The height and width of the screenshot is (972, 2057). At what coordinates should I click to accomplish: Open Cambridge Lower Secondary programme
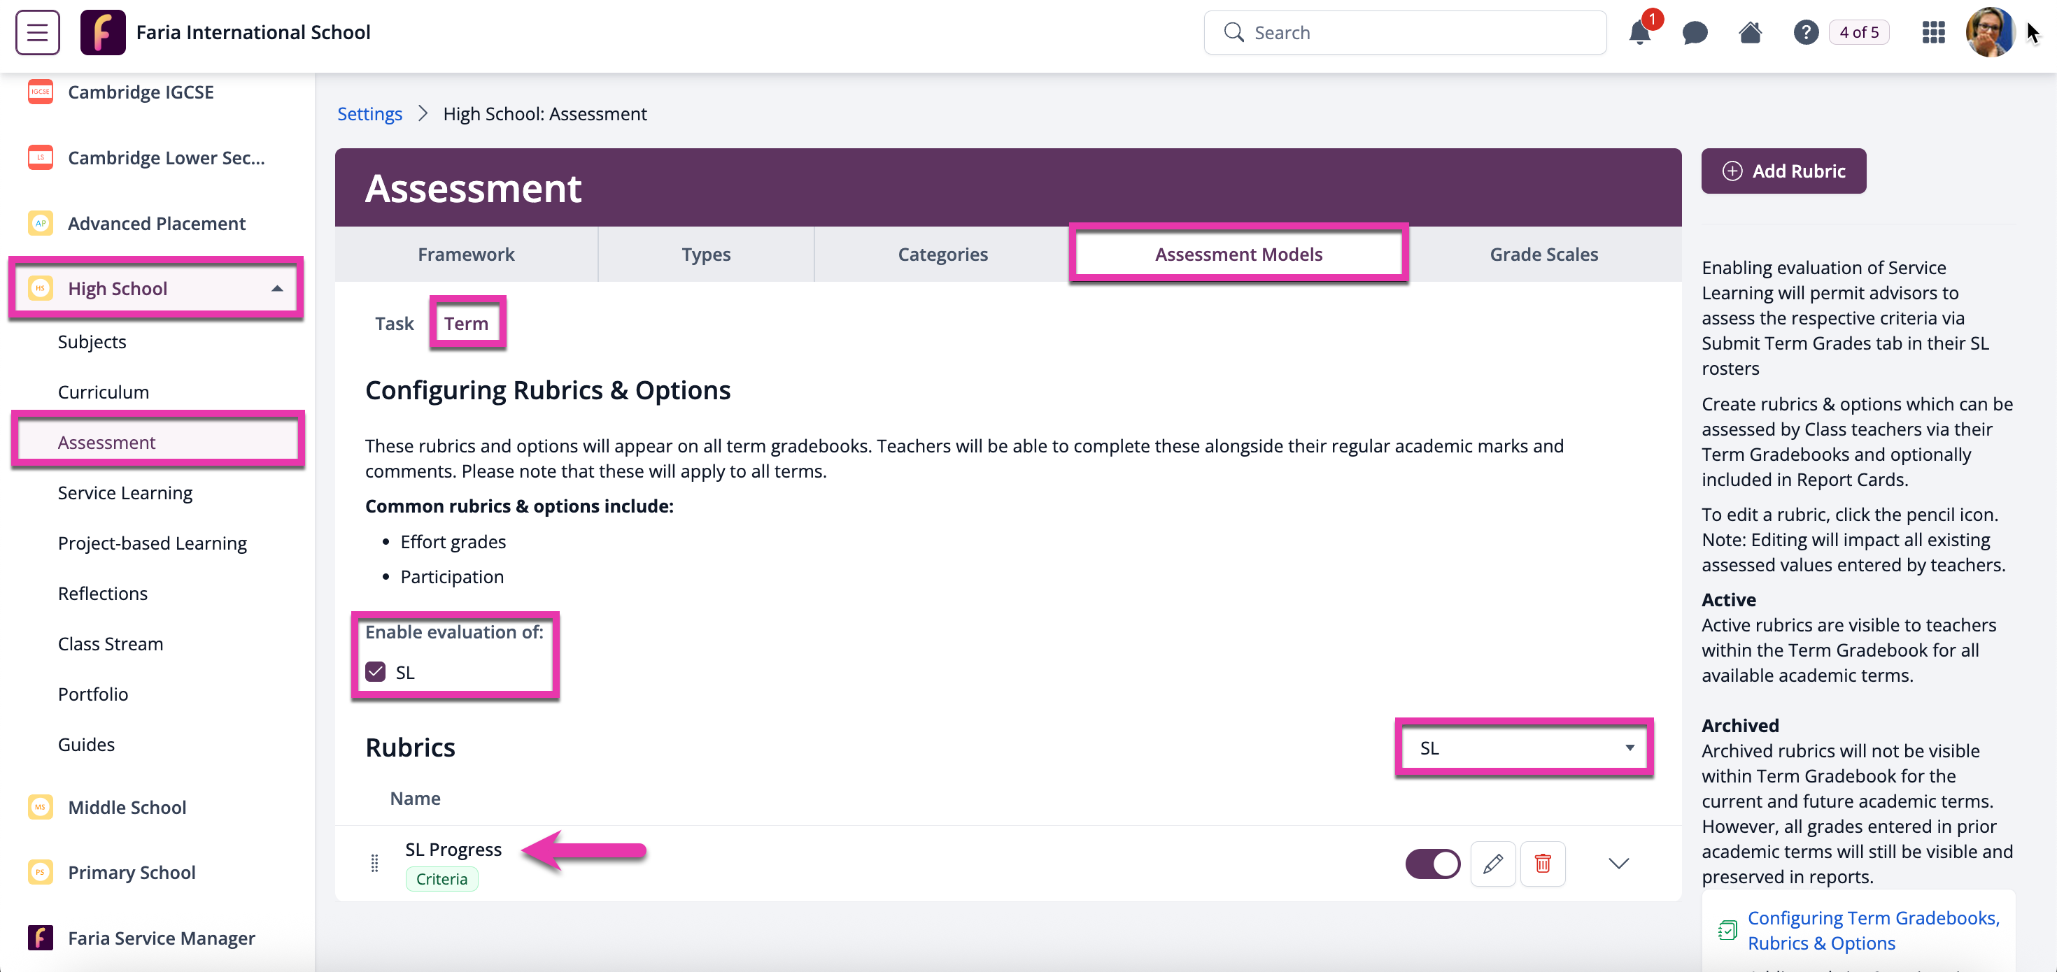[166, 158]
